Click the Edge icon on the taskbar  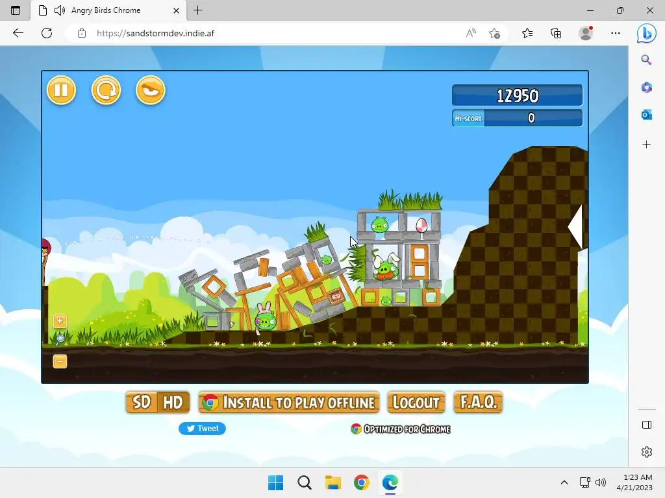click(390, 482)
